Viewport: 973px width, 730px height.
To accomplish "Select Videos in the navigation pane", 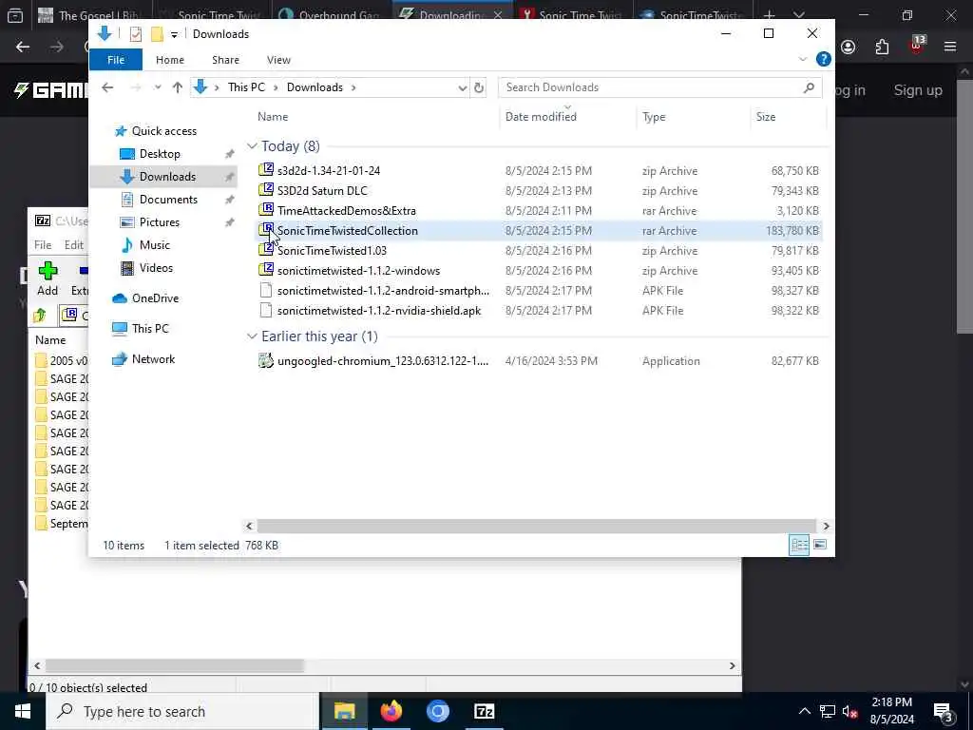I will pos(156,268).
